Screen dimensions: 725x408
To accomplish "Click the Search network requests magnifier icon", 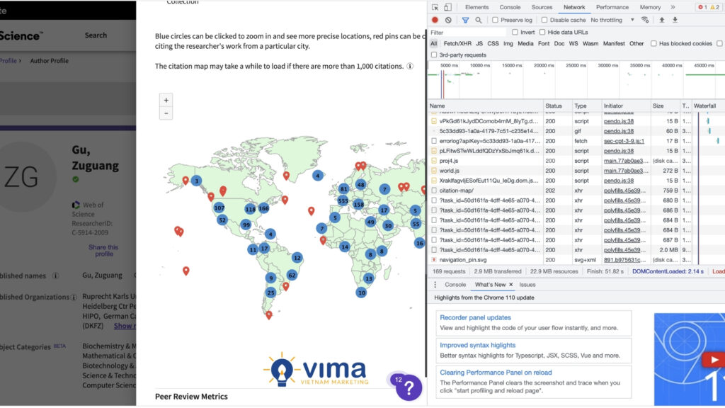I will pos(479,21).
